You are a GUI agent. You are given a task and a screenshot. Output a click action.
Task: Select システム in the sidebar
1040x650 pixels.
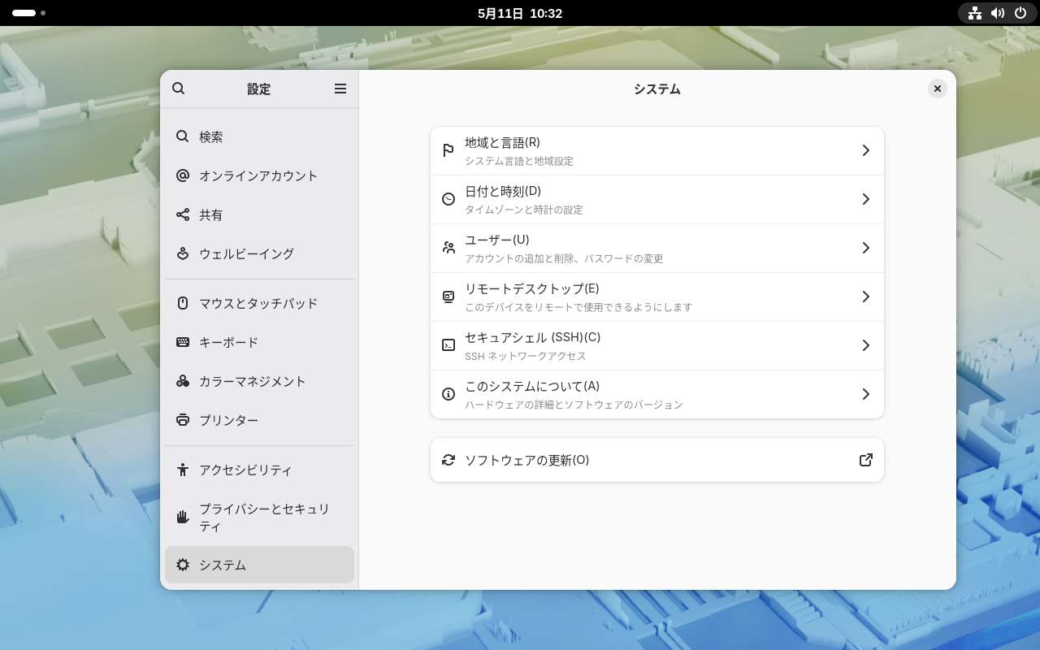tap(259, 565)
